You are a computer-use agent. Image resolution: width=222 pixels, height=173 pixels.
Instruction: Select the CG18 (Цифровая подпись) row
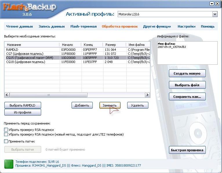click(77, 62)
